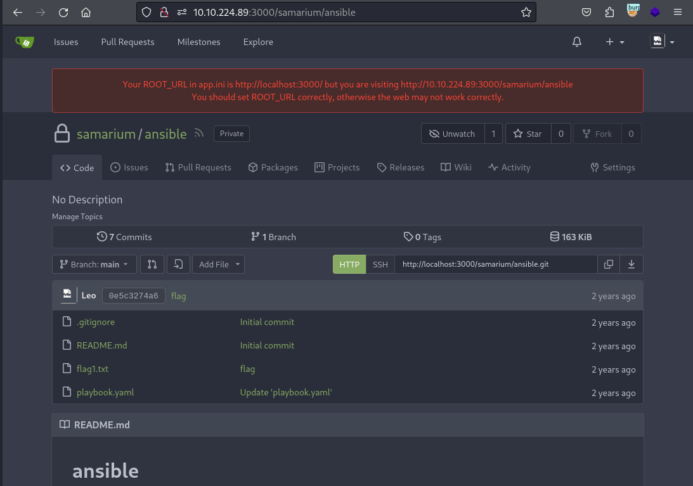Expand the plus create-new dropdown
This screenshot has width=693, height=486.
(615, 42)
